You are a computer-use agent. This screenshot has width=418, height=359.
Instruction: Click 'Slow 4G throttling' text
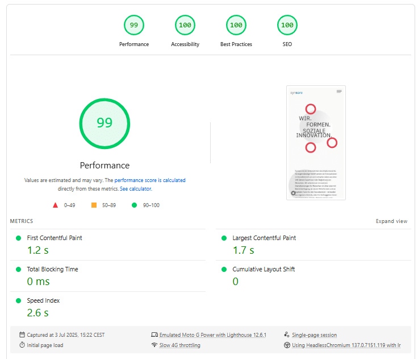(179, 345)
